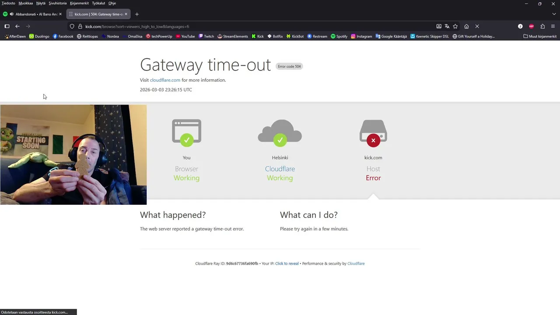560x315 pixels.
Task: Open the Ohje menu
Action: click(112, 3)
